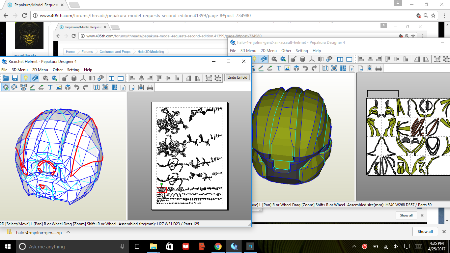Click unfold map icon in Ricochet Helmet window
This screenshot has height=253, width=450.
pyautogui.click(x=97, y=87)
